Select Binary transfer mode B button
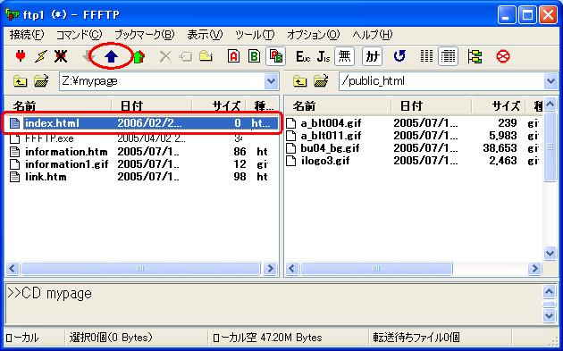563x351 pixels. click(x=254, y=56)
